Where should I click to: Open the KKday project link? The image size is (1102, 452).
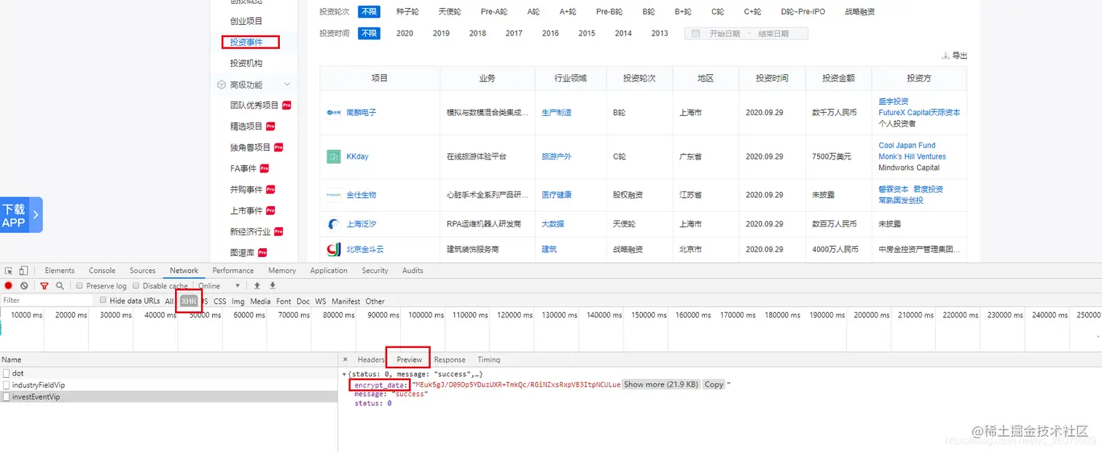(x=356, y=156)
